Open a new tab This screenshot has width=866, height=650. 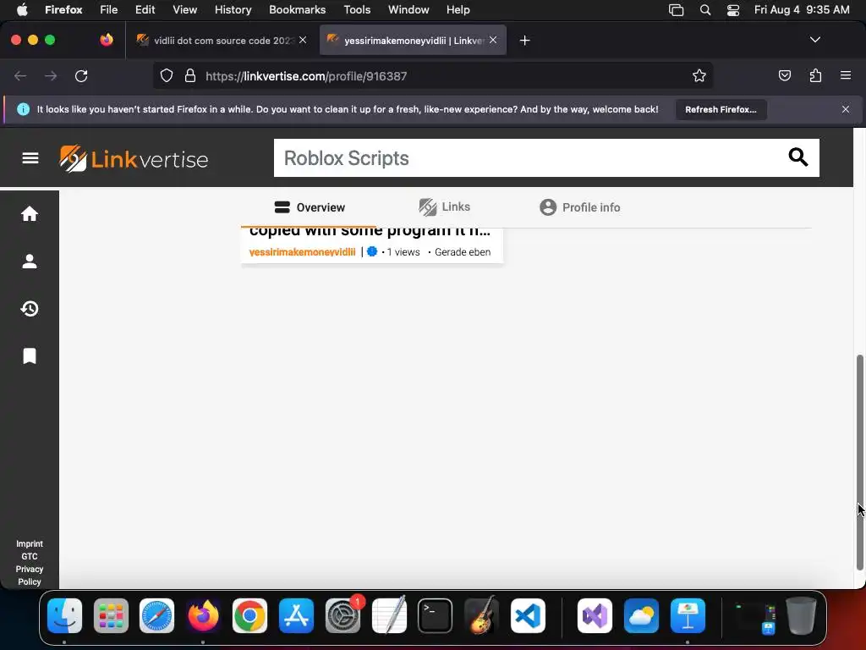pos(524,41)
